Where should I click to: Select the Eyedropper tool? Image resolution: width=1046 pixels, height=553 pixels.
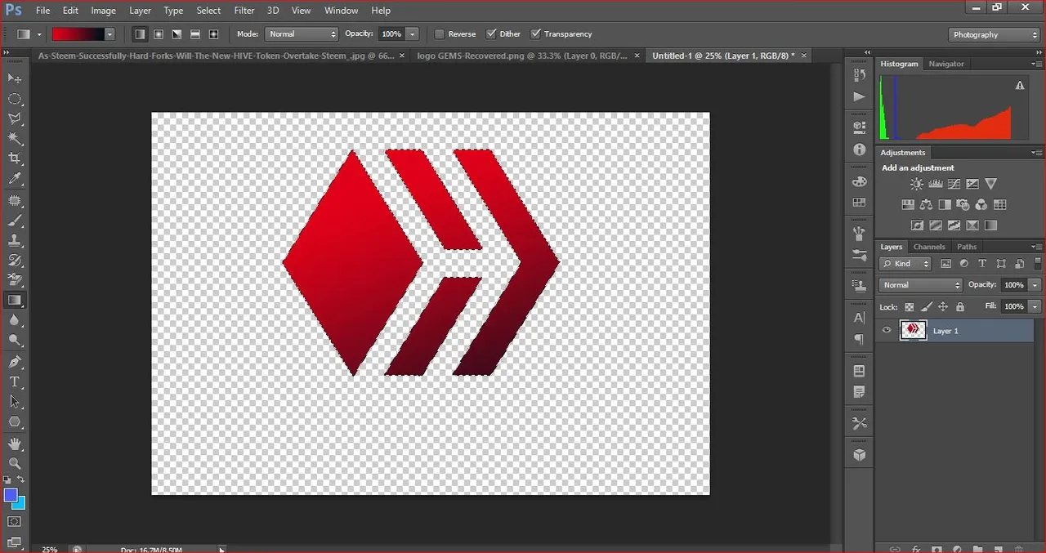pyautogui.click(x=15, y=179)
